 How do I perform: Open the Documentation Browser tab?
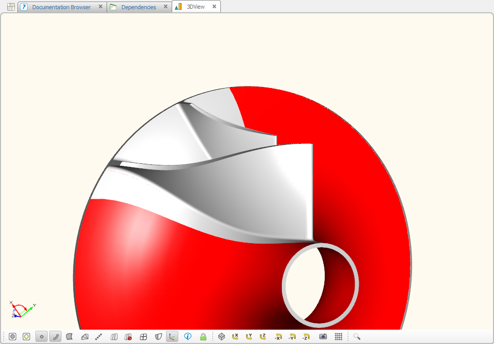tap(61, 7)
